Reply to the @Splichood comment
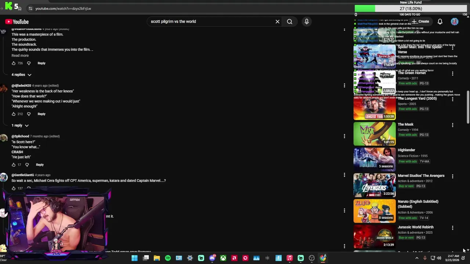Screen dimensions: 470x264 coord(40,165)
